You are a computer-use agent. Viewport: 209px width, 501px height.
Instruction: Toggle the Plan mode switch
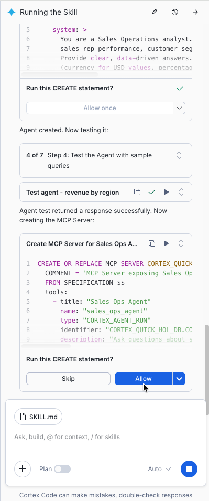62,469
